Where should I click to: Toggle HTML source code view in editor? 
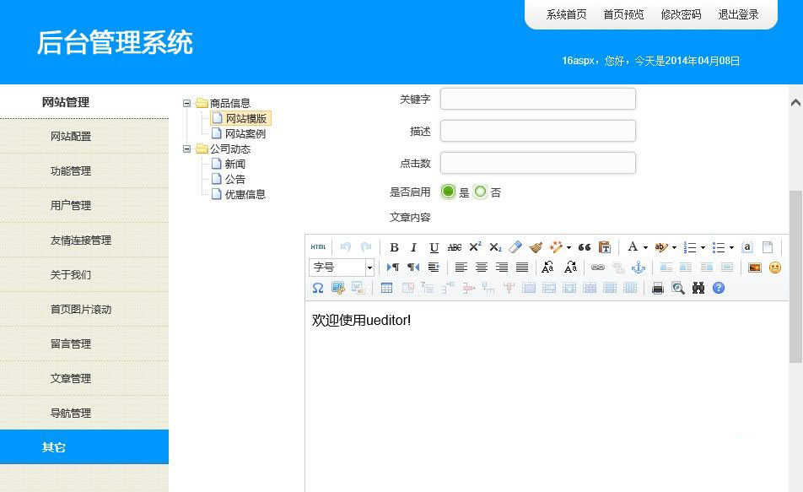pos(318,246)
